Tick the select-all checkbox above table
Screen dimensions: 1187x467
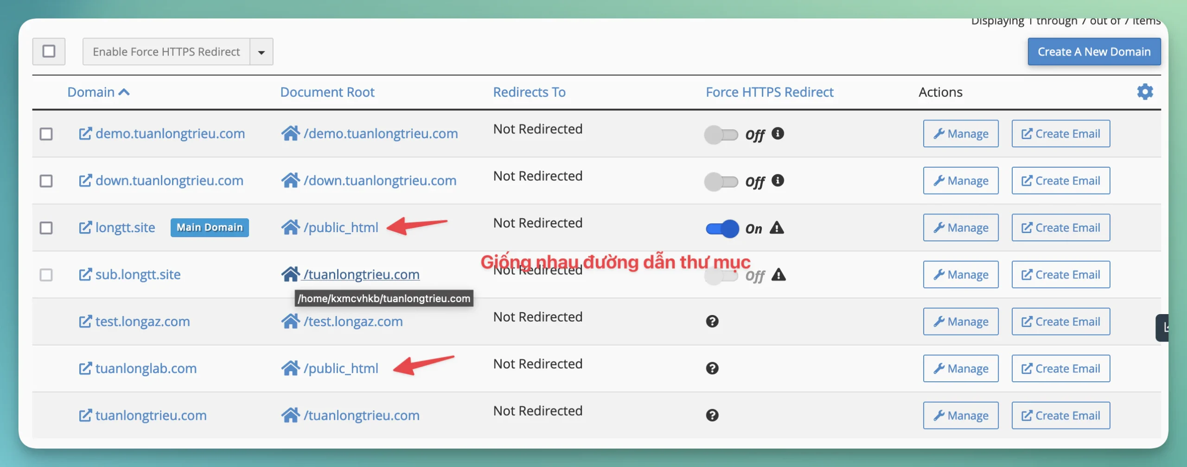(x=49, y=51)
